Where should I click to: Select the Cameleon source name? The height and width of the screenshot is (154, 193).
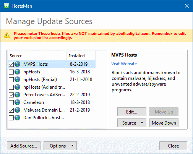(x=34, y=102)
